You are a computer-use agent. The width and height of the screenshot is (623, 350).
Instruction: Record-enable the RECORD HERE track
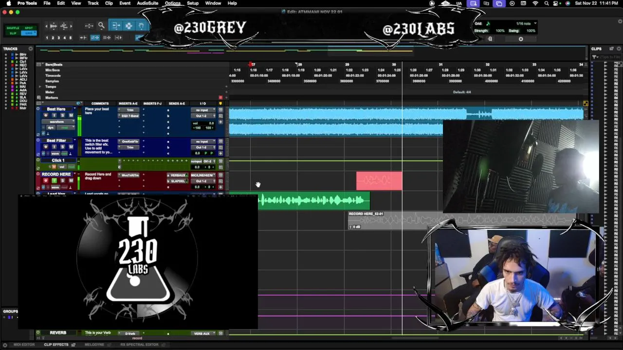click(46, 181)
